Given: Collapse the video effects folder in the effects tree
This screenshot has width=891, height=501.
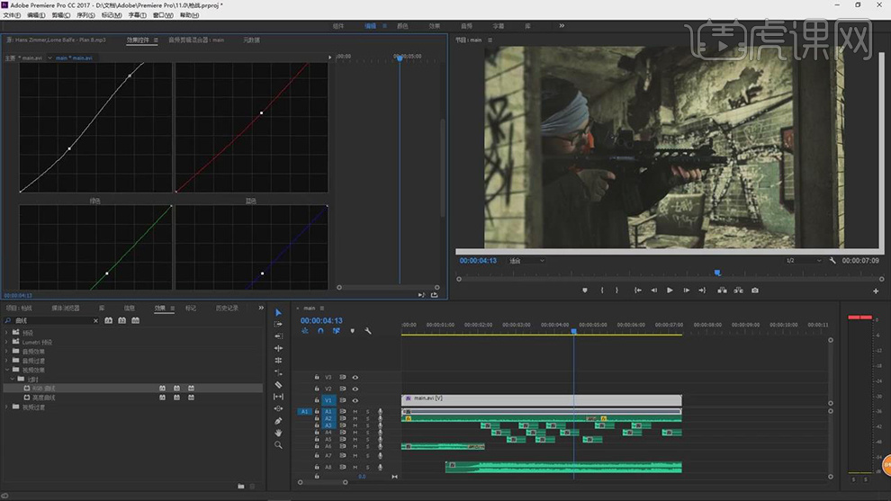Looking at the screenshot, I should point(7,370).
